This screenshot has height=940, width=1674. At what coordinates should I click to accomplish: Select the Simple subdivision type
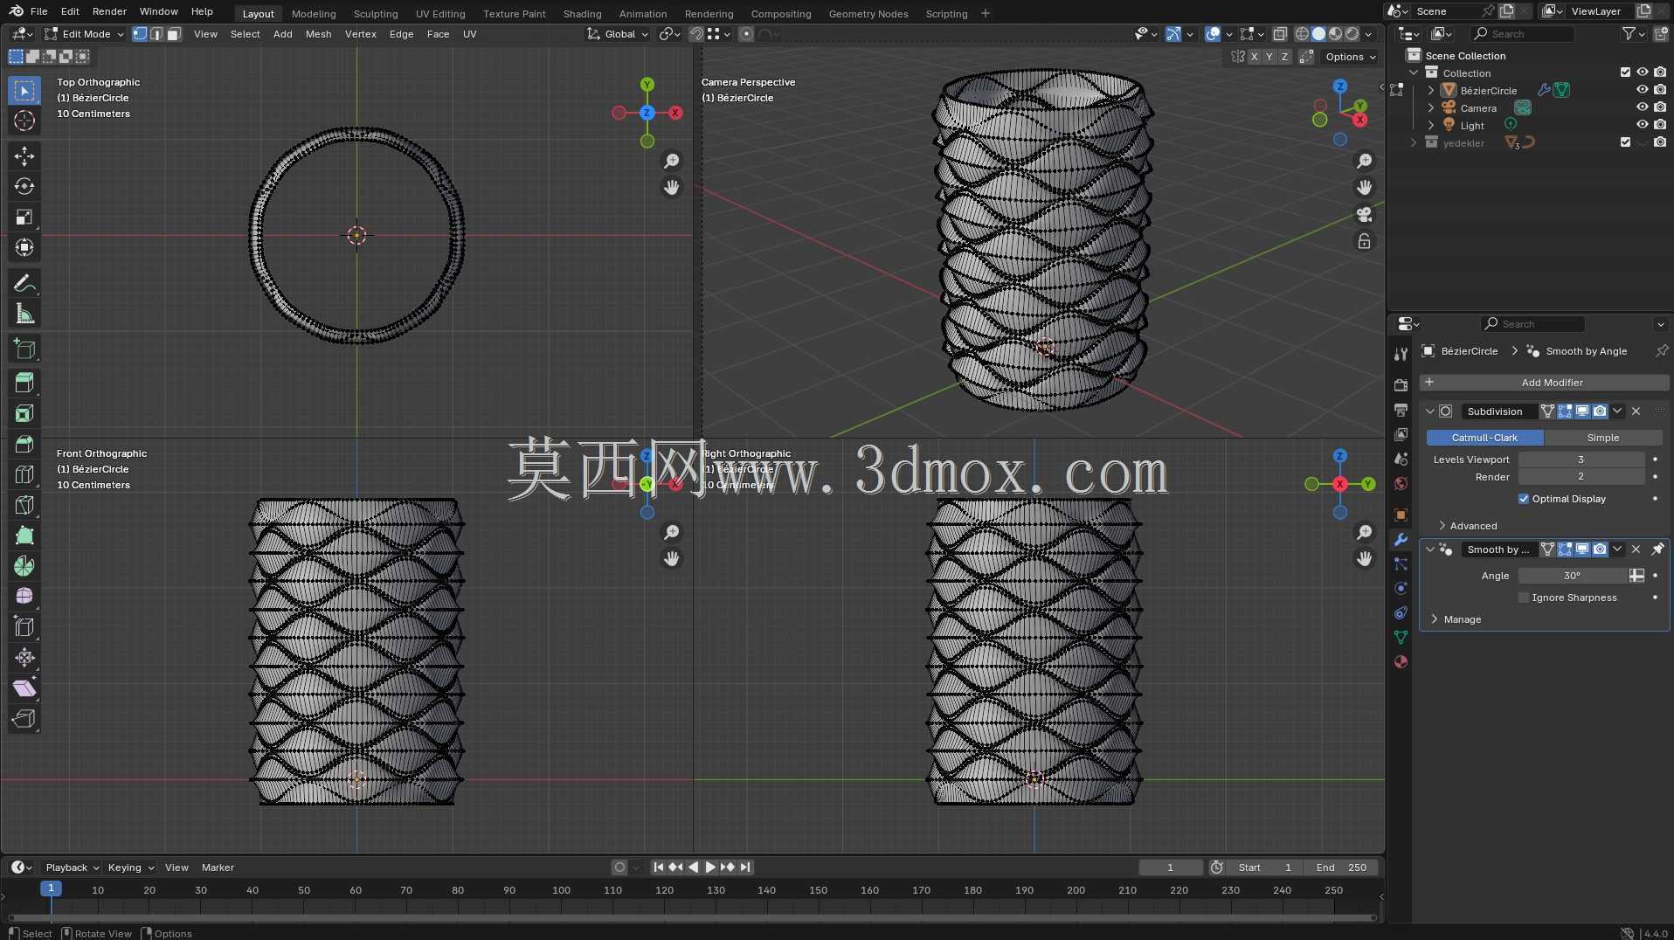(x=1602, y=438)
